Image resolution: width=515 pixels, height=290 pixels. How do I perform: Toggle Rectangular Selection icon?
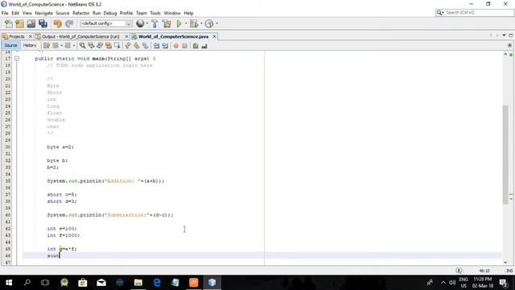[117, 46]
